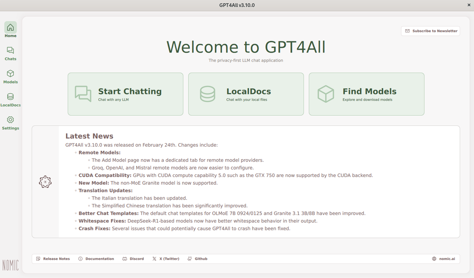The height and width of the screenshot is (278, 474).
Task: Click the "Better Chat Templates:" news item
Action: pyautogui.click(x=109, y=213)
